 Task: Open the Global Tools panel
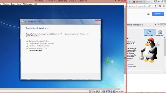click(x=160, y=33)
